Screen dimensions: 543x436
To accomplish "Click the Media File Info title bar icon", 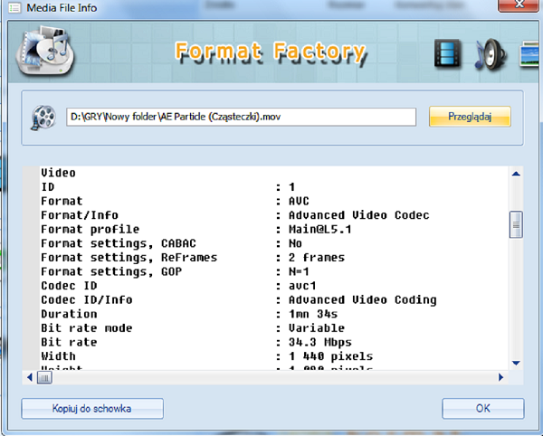I will [x=14, y=7].
